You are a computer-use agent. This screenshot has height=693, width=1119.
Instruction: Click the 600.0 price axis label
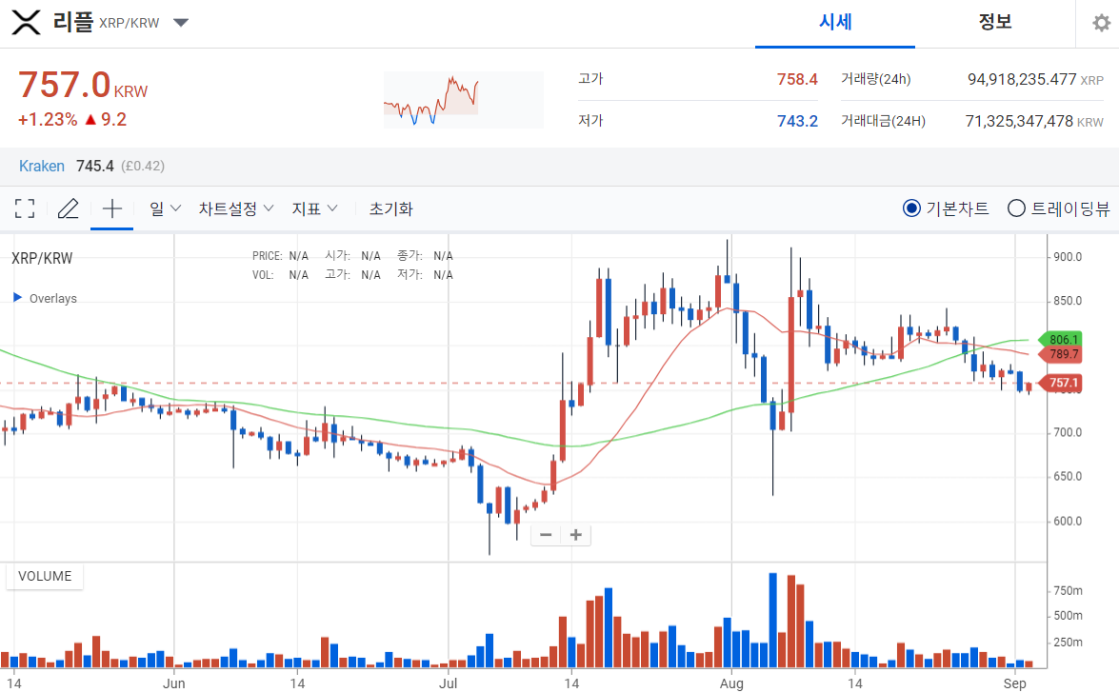coord(1068,521)
